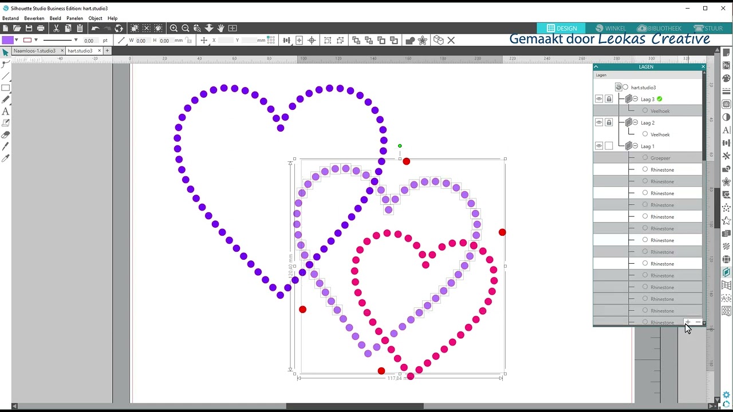Open the Bewerken menu
This screenshot has width=733, height=412.
34,18
